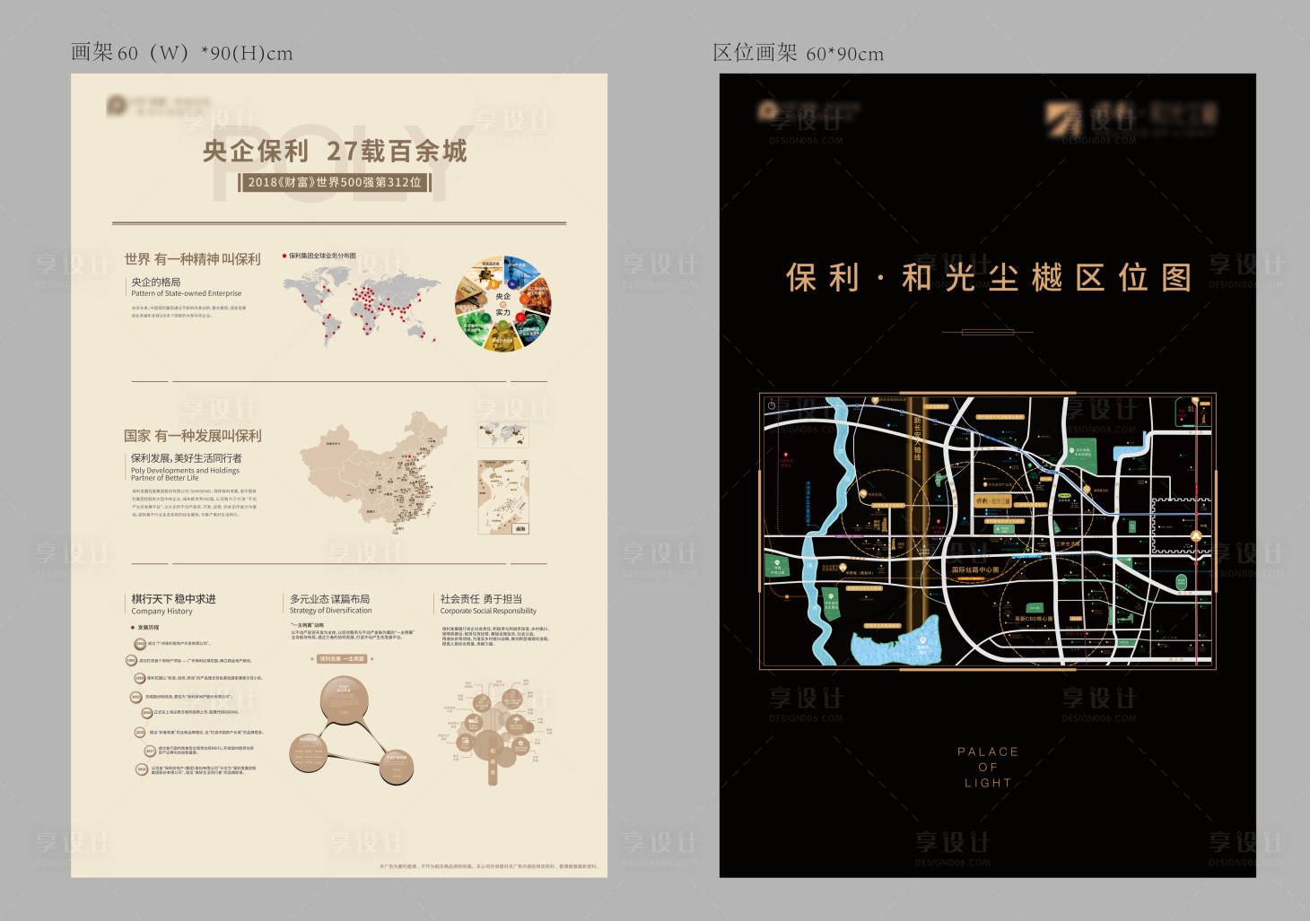
Task: Click the South China Sea inset map
Action: click(x=503, y=498)
